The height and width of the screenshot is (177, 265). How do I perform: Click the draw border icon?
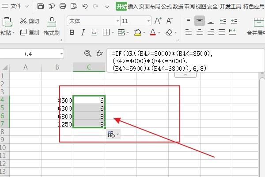pos(121,32)
